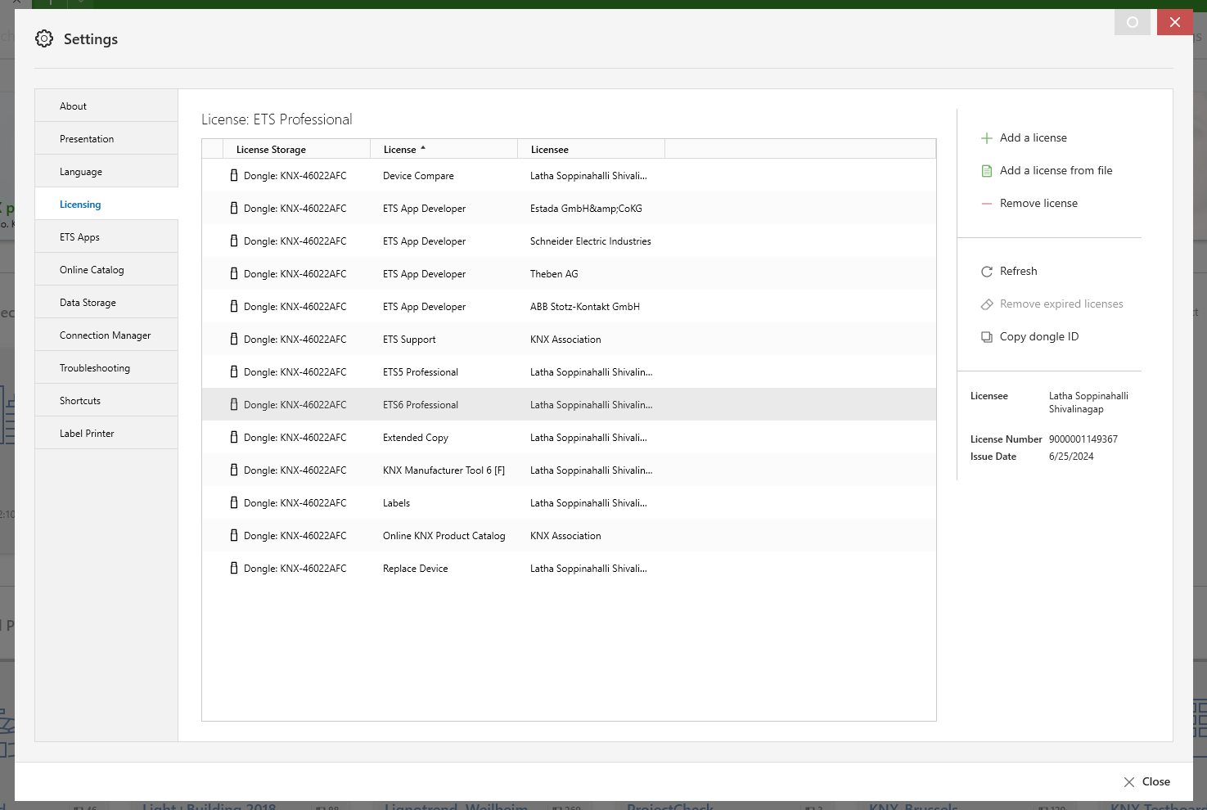
Task: Click the circular arrow Refresh icon
Action: point(987,272)
